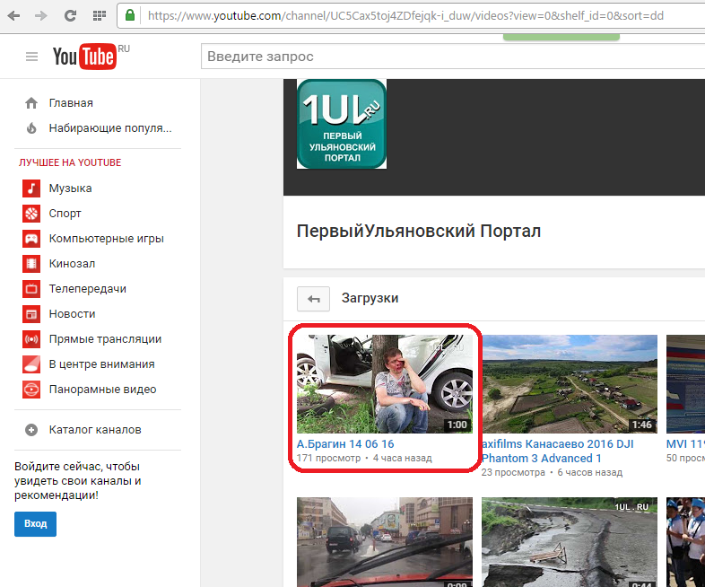Screen dimensions: 705x587
Task: Click the back arrow button beside Загрузки
Action: 313,299
